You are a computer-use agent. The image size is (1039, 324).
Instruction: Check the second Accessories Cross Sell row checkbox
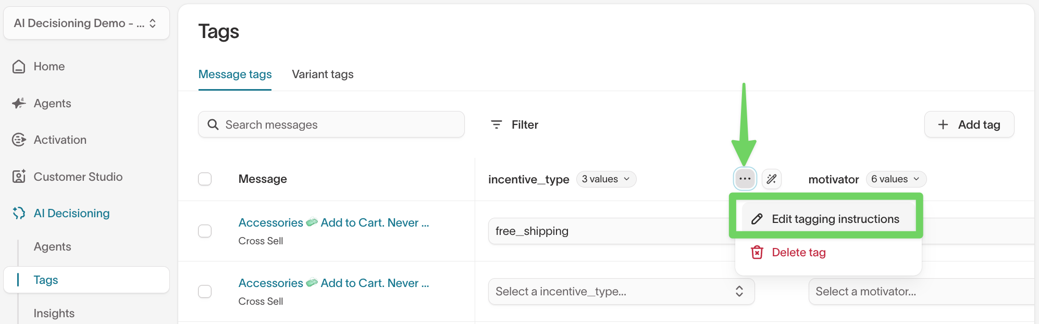pos(205,291)
